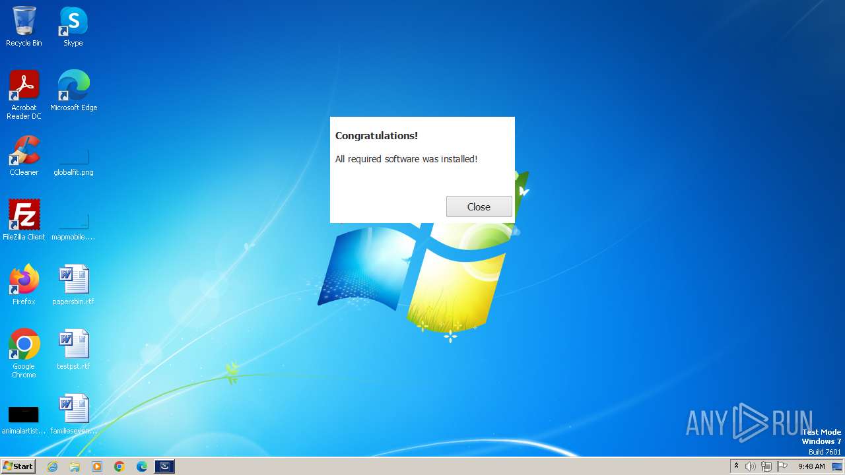This screenshot has height=475, width=845.
Task: Close the Congratulations dialog
Action: point(479,206)
